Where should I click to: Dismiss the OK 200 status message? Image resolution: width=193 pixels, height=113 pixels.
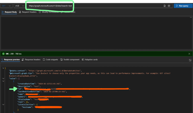pyautogui.click(x=189, y=54)
